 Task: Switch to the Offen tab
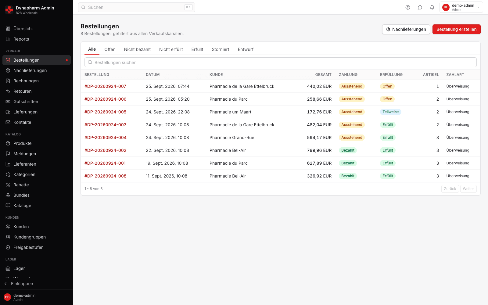click(110, 49)
